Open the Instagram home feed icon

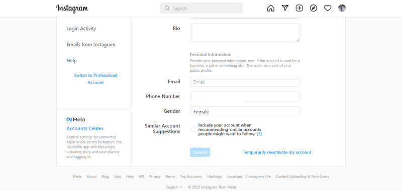[270, 8]
